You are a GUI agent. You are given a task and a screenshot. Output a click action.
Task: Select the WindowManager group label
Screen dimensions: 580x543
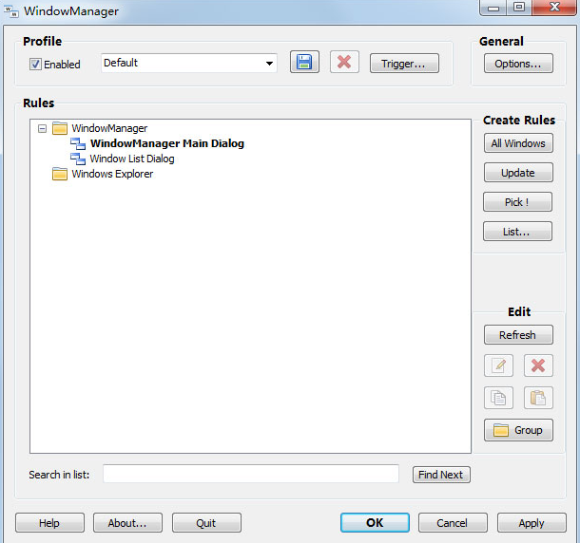[109, 128]
